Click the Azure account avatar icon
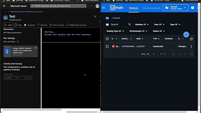Screen dimensions: 201x113 97,6
